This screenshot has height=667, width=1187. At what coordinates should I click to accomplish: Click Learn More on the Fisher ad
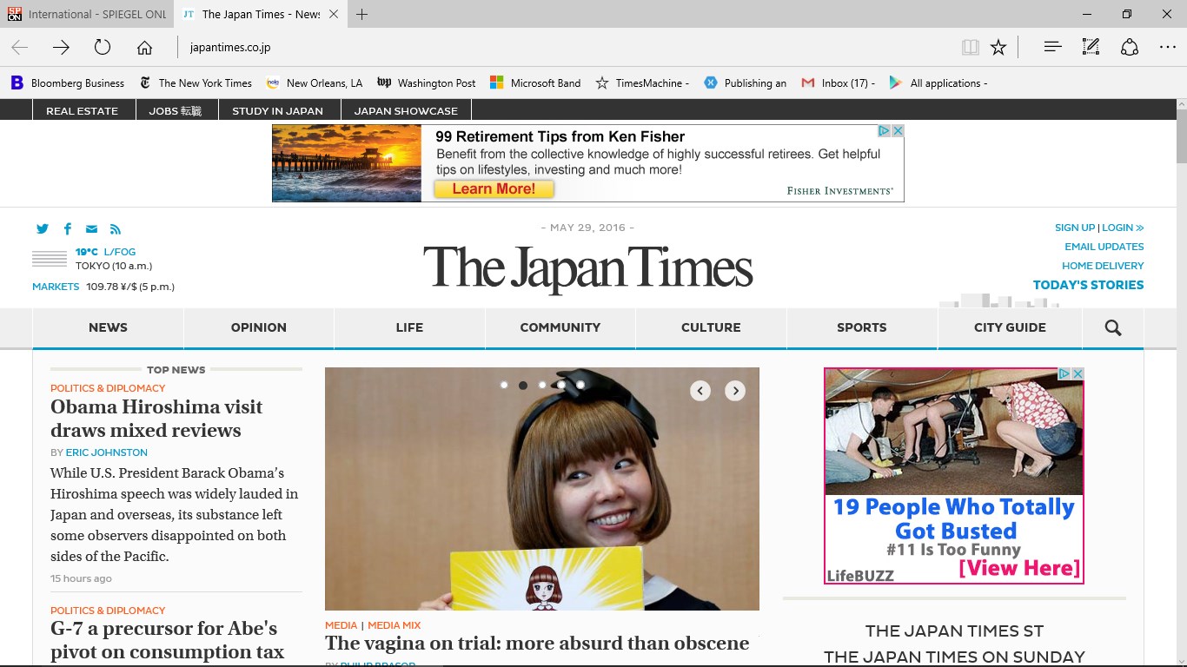(494, 188)
